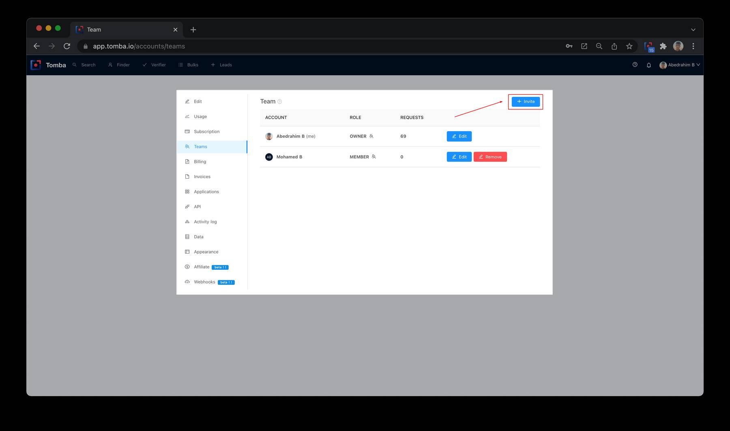Open the Search nav item
Image resolution: width=730 pixels, height=431 pixels.
pyautogui.click(x=84, y=65)
